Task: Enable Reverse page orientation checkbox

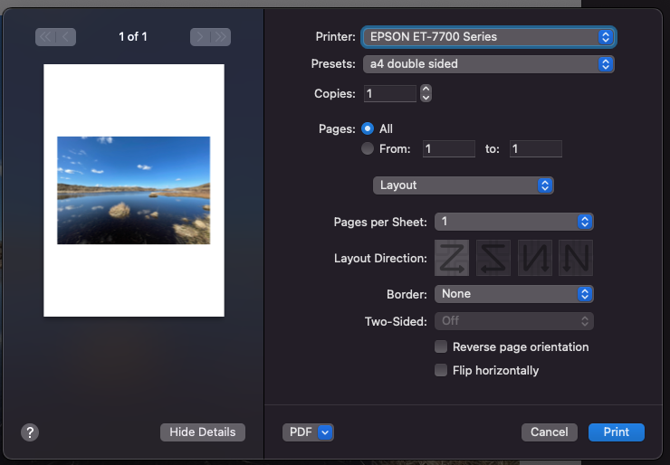Action: pyautogui.click(x=441, y=346)
